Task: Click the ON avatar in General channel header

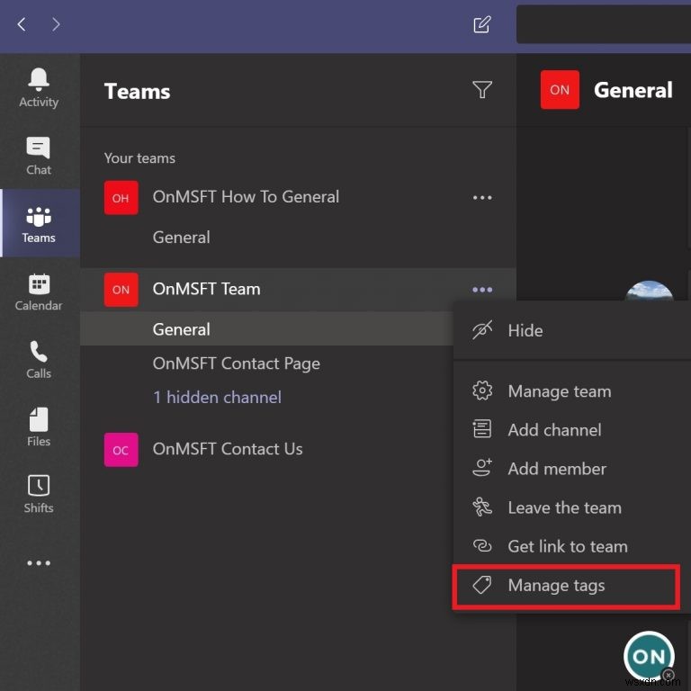Action: click(x=560, y=89)
